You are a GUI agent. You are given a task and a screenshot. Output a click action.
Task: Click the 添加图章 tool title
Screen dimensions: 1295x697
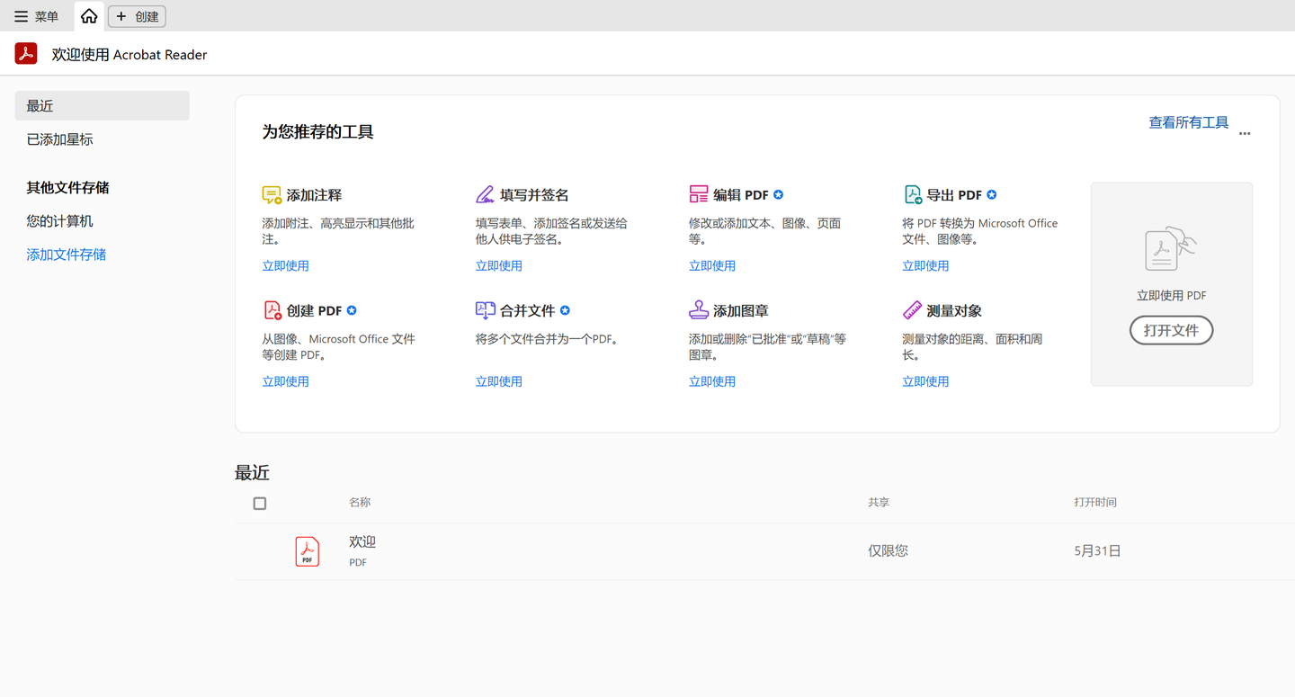click(x=741, y=311)
